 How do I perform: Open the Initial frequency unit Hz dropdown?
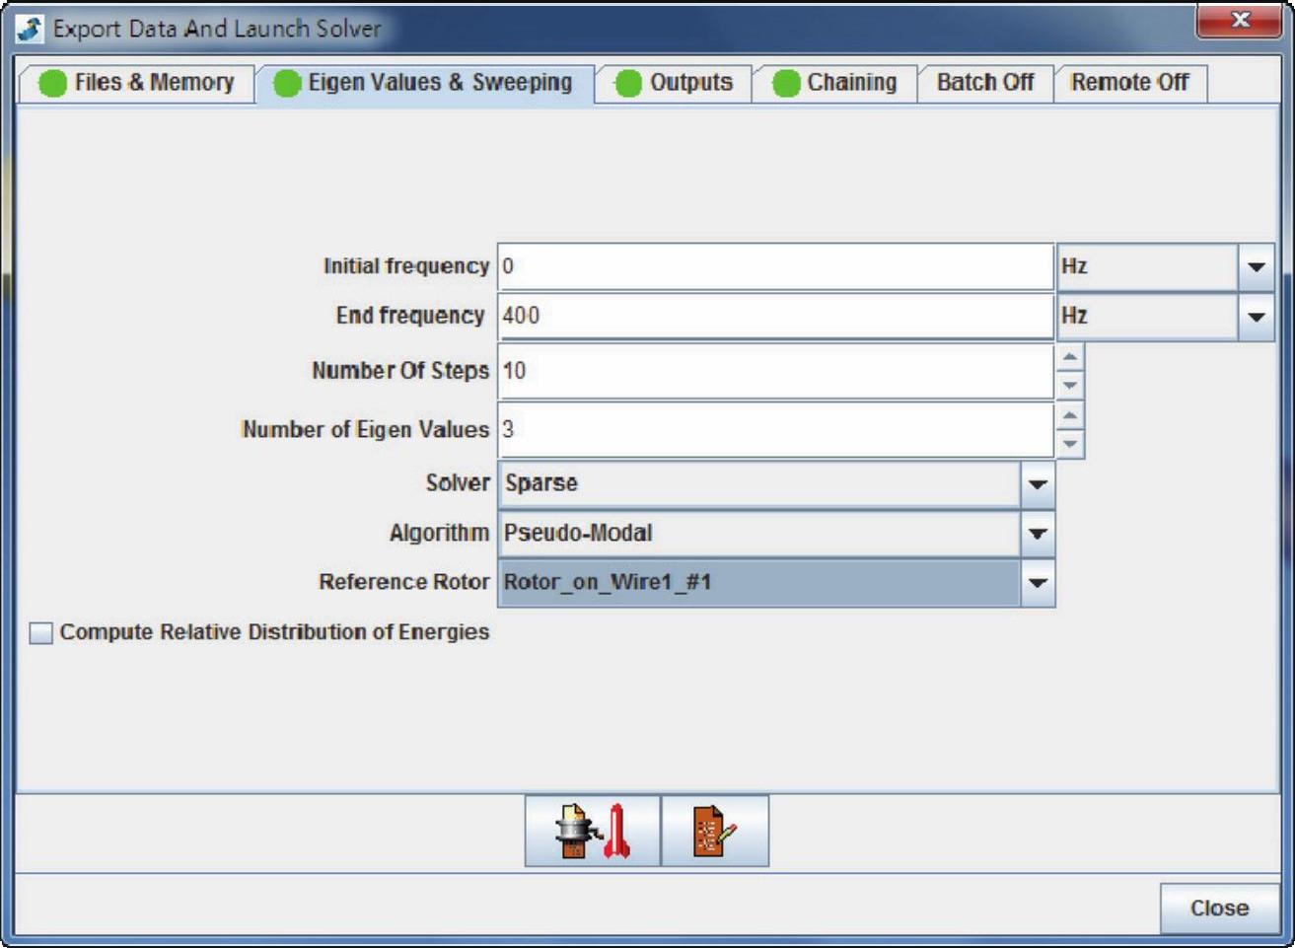pyautogui.click(x=1256, y=267)
